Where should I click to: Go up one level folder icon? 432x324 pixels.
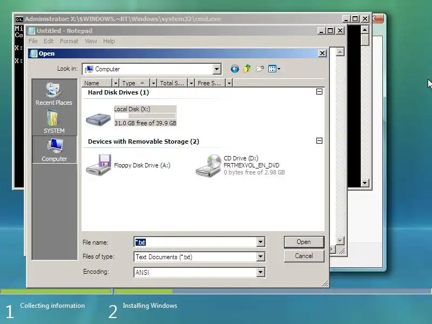(x=247, y=69)
